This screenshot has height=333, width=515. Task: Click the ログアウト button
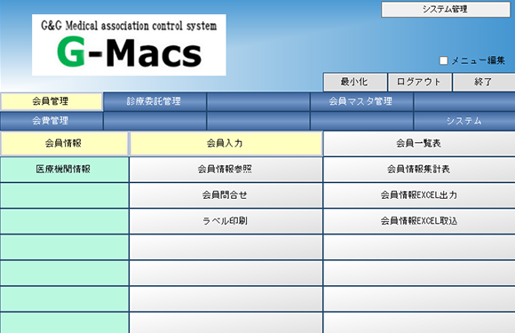419,82
